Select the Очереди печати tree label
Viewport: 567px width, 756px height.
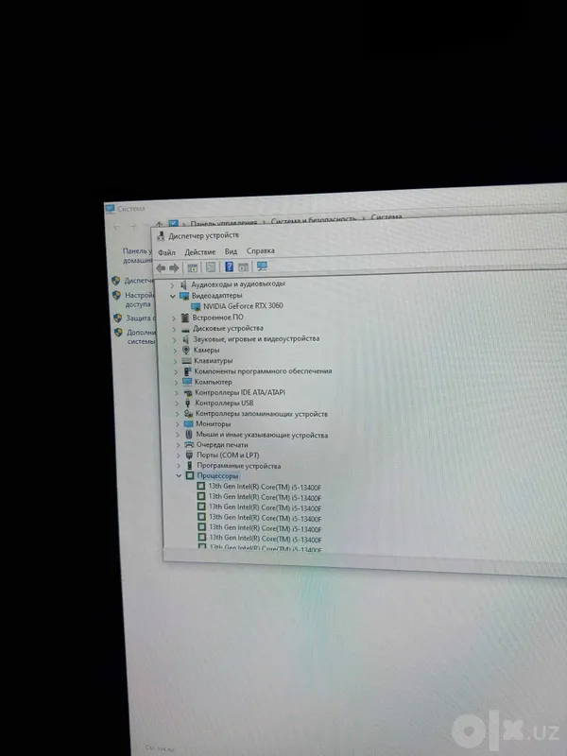pos(222,445)
